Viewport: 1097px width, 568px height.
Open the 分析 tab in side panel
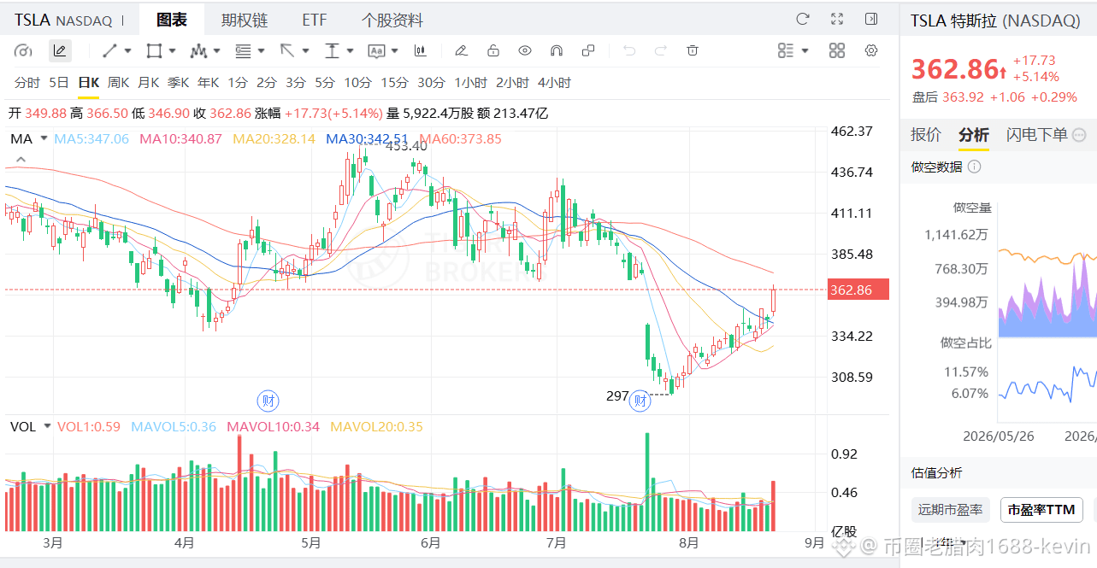click(x=973, y=135)
